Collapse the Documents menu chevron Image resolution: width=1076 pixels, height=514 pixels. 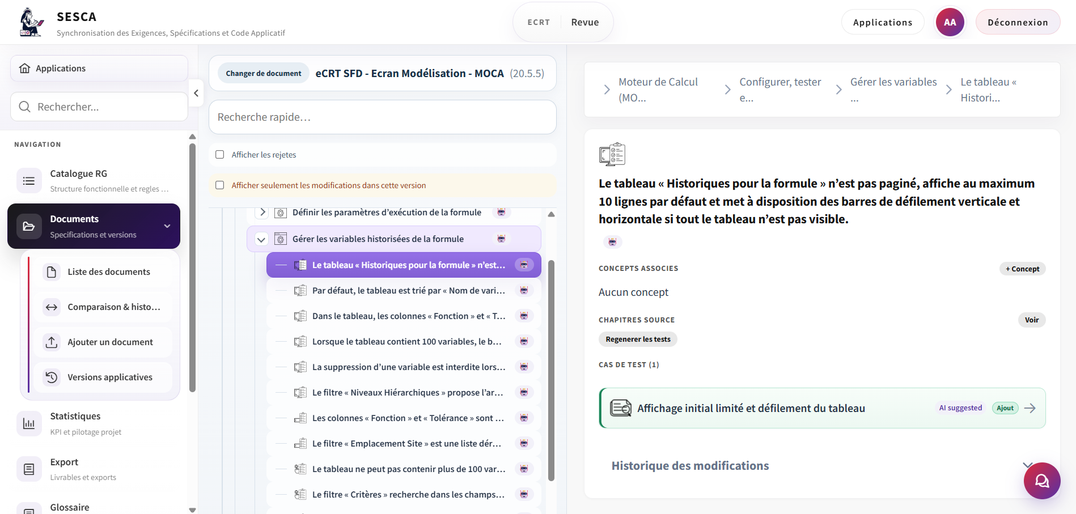(167, 226)
